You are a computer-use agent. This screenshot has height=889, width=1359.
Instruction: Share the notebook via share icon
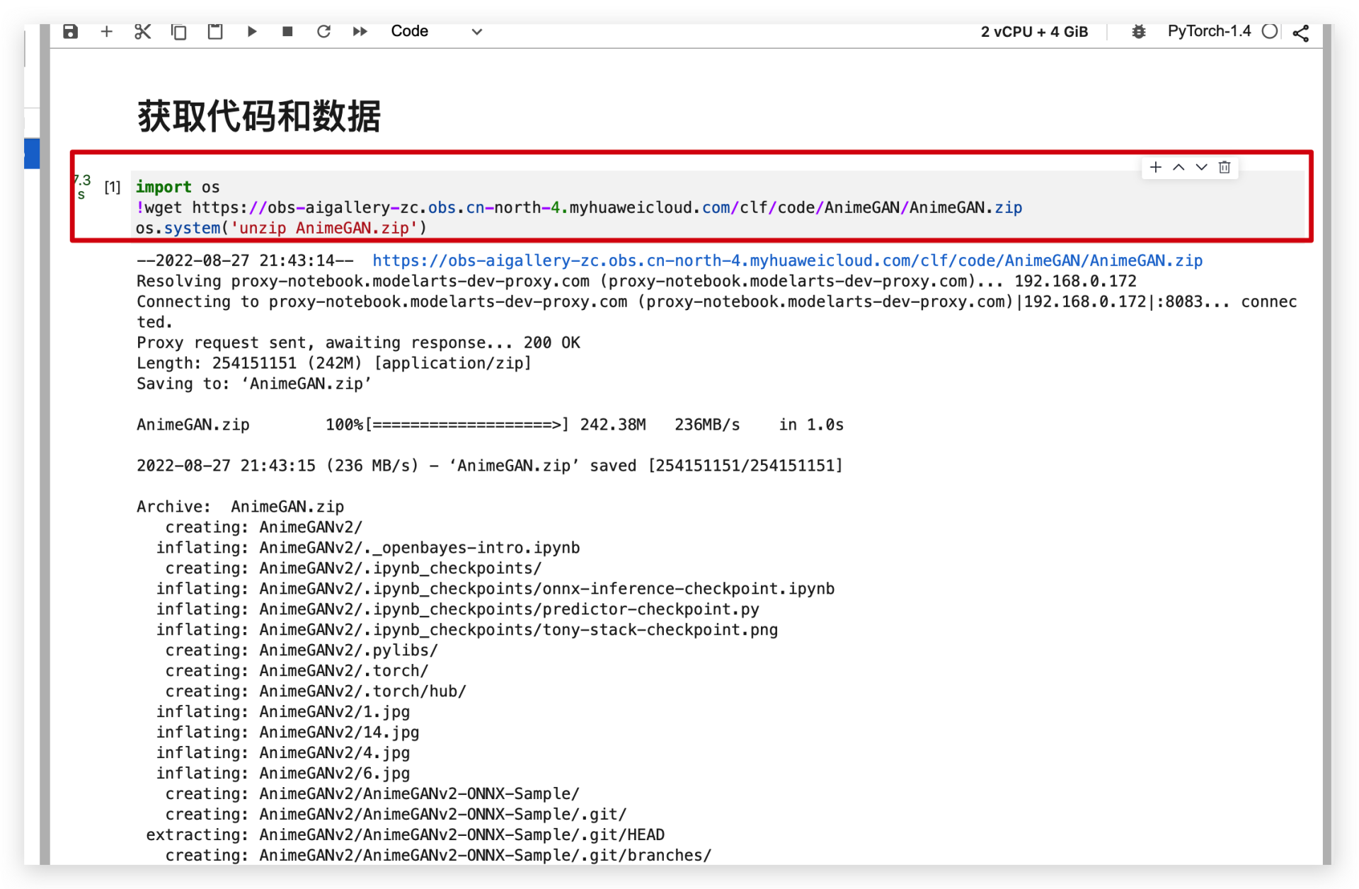(1300, 33)
